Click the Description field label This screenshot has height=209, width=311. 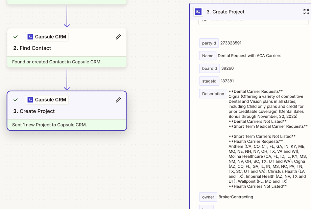point(213,94)
